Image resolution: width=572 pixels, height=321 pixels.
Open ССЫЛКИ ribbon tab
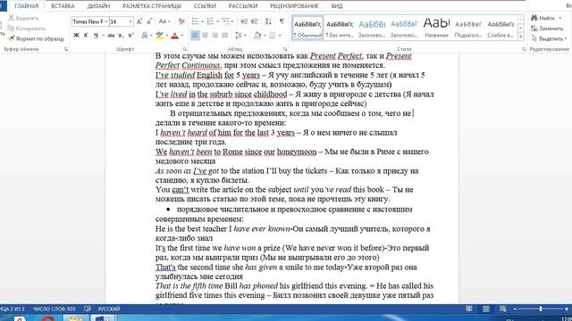205,6
